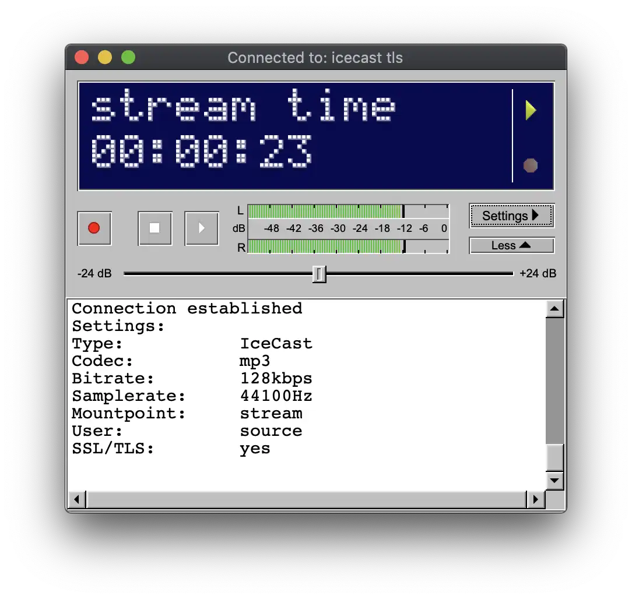The height and width of the screenshot is (599, 632).
Task: Click the +24 dB label beside the slider
Action: (x=537, y=273)
